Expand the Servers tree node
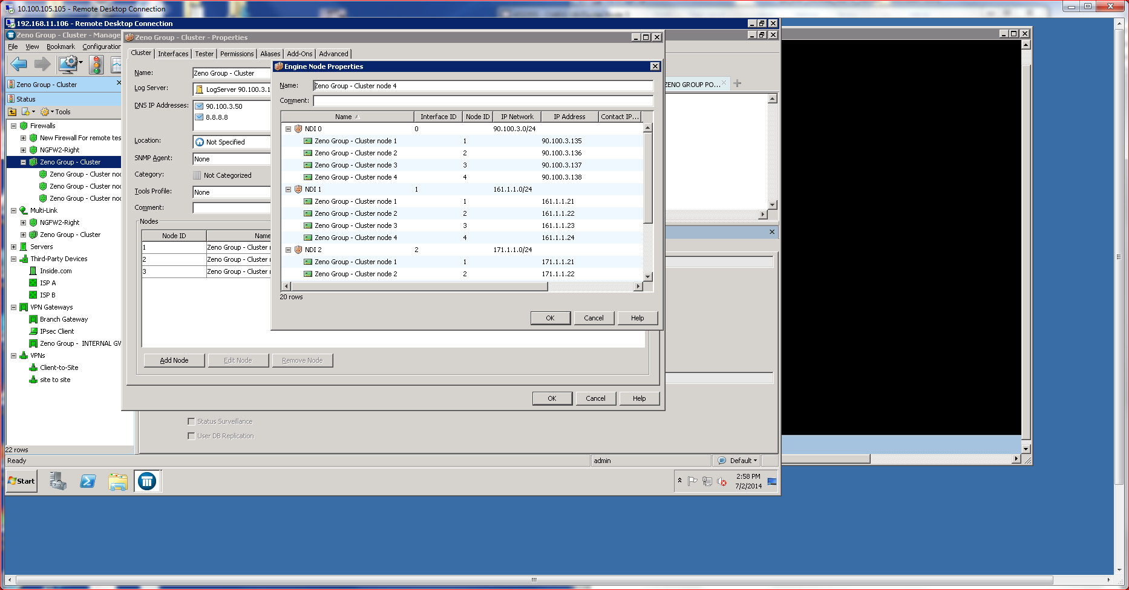 point(13,247)
